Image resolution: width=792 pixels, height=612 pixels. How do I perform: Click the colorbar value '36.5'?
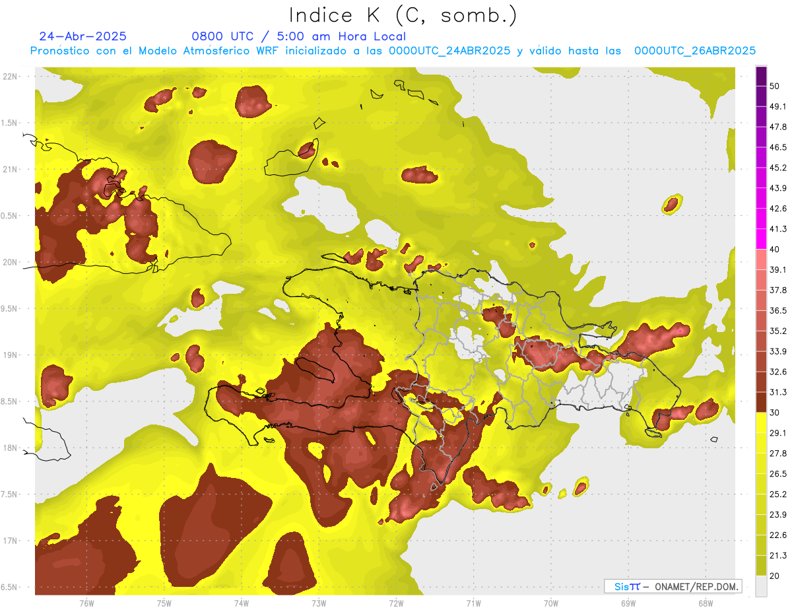[x=778, y=310]
